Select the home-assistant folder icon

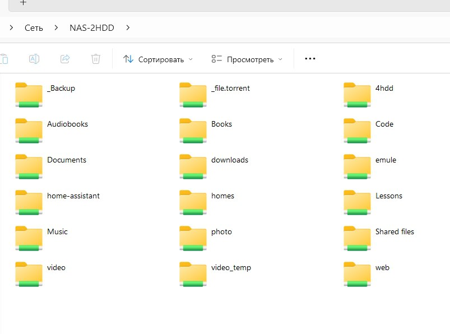[29, 202]
